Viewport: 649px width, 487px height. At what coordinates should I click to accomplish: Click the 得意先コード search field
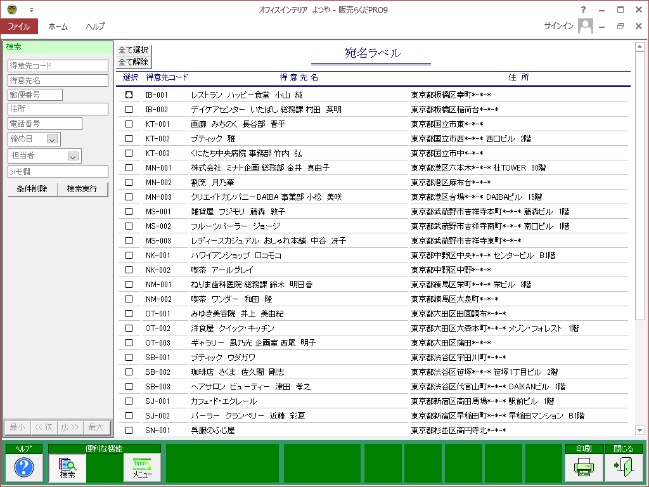(58, 66)
